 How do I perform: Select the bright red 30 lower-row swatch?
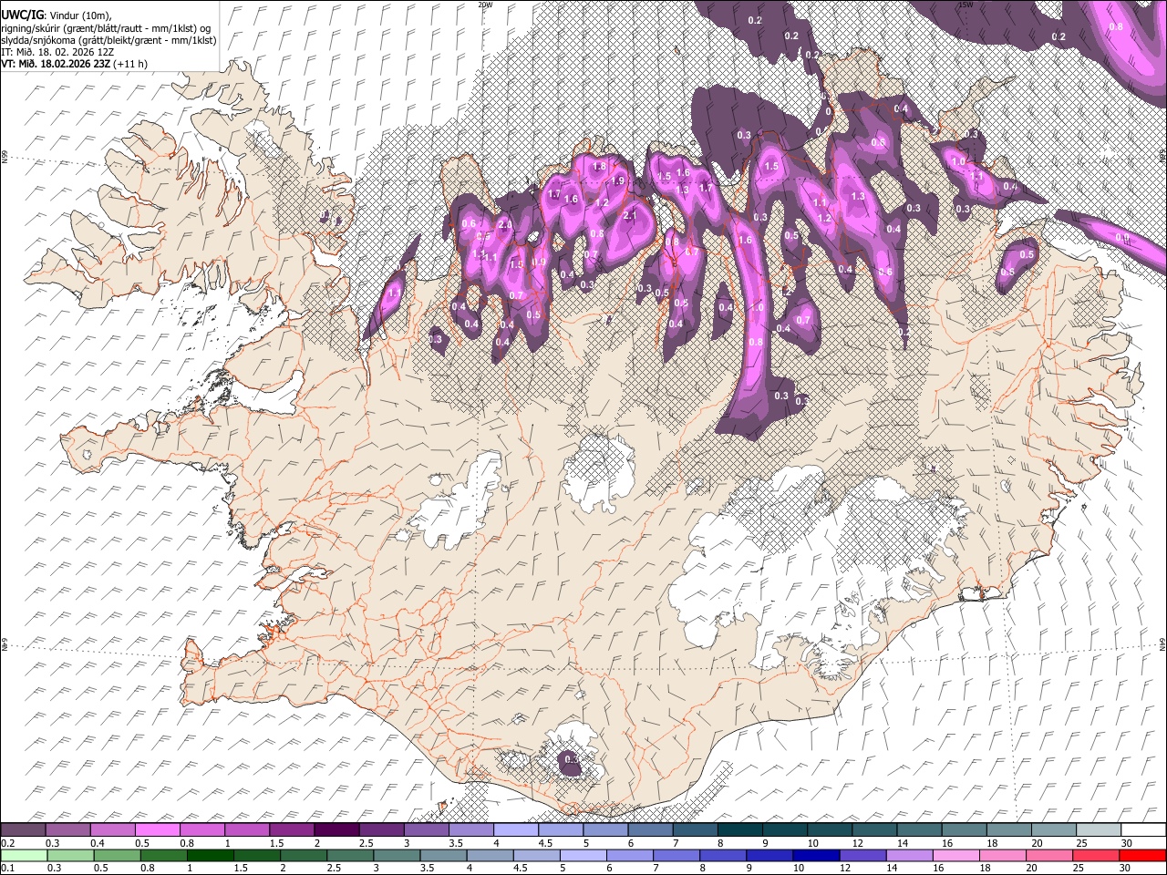tap(1143, 855)
